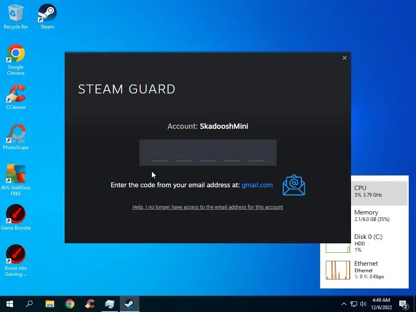
Task: Switch to Steam on the taskbar
Action: point(130,304)
